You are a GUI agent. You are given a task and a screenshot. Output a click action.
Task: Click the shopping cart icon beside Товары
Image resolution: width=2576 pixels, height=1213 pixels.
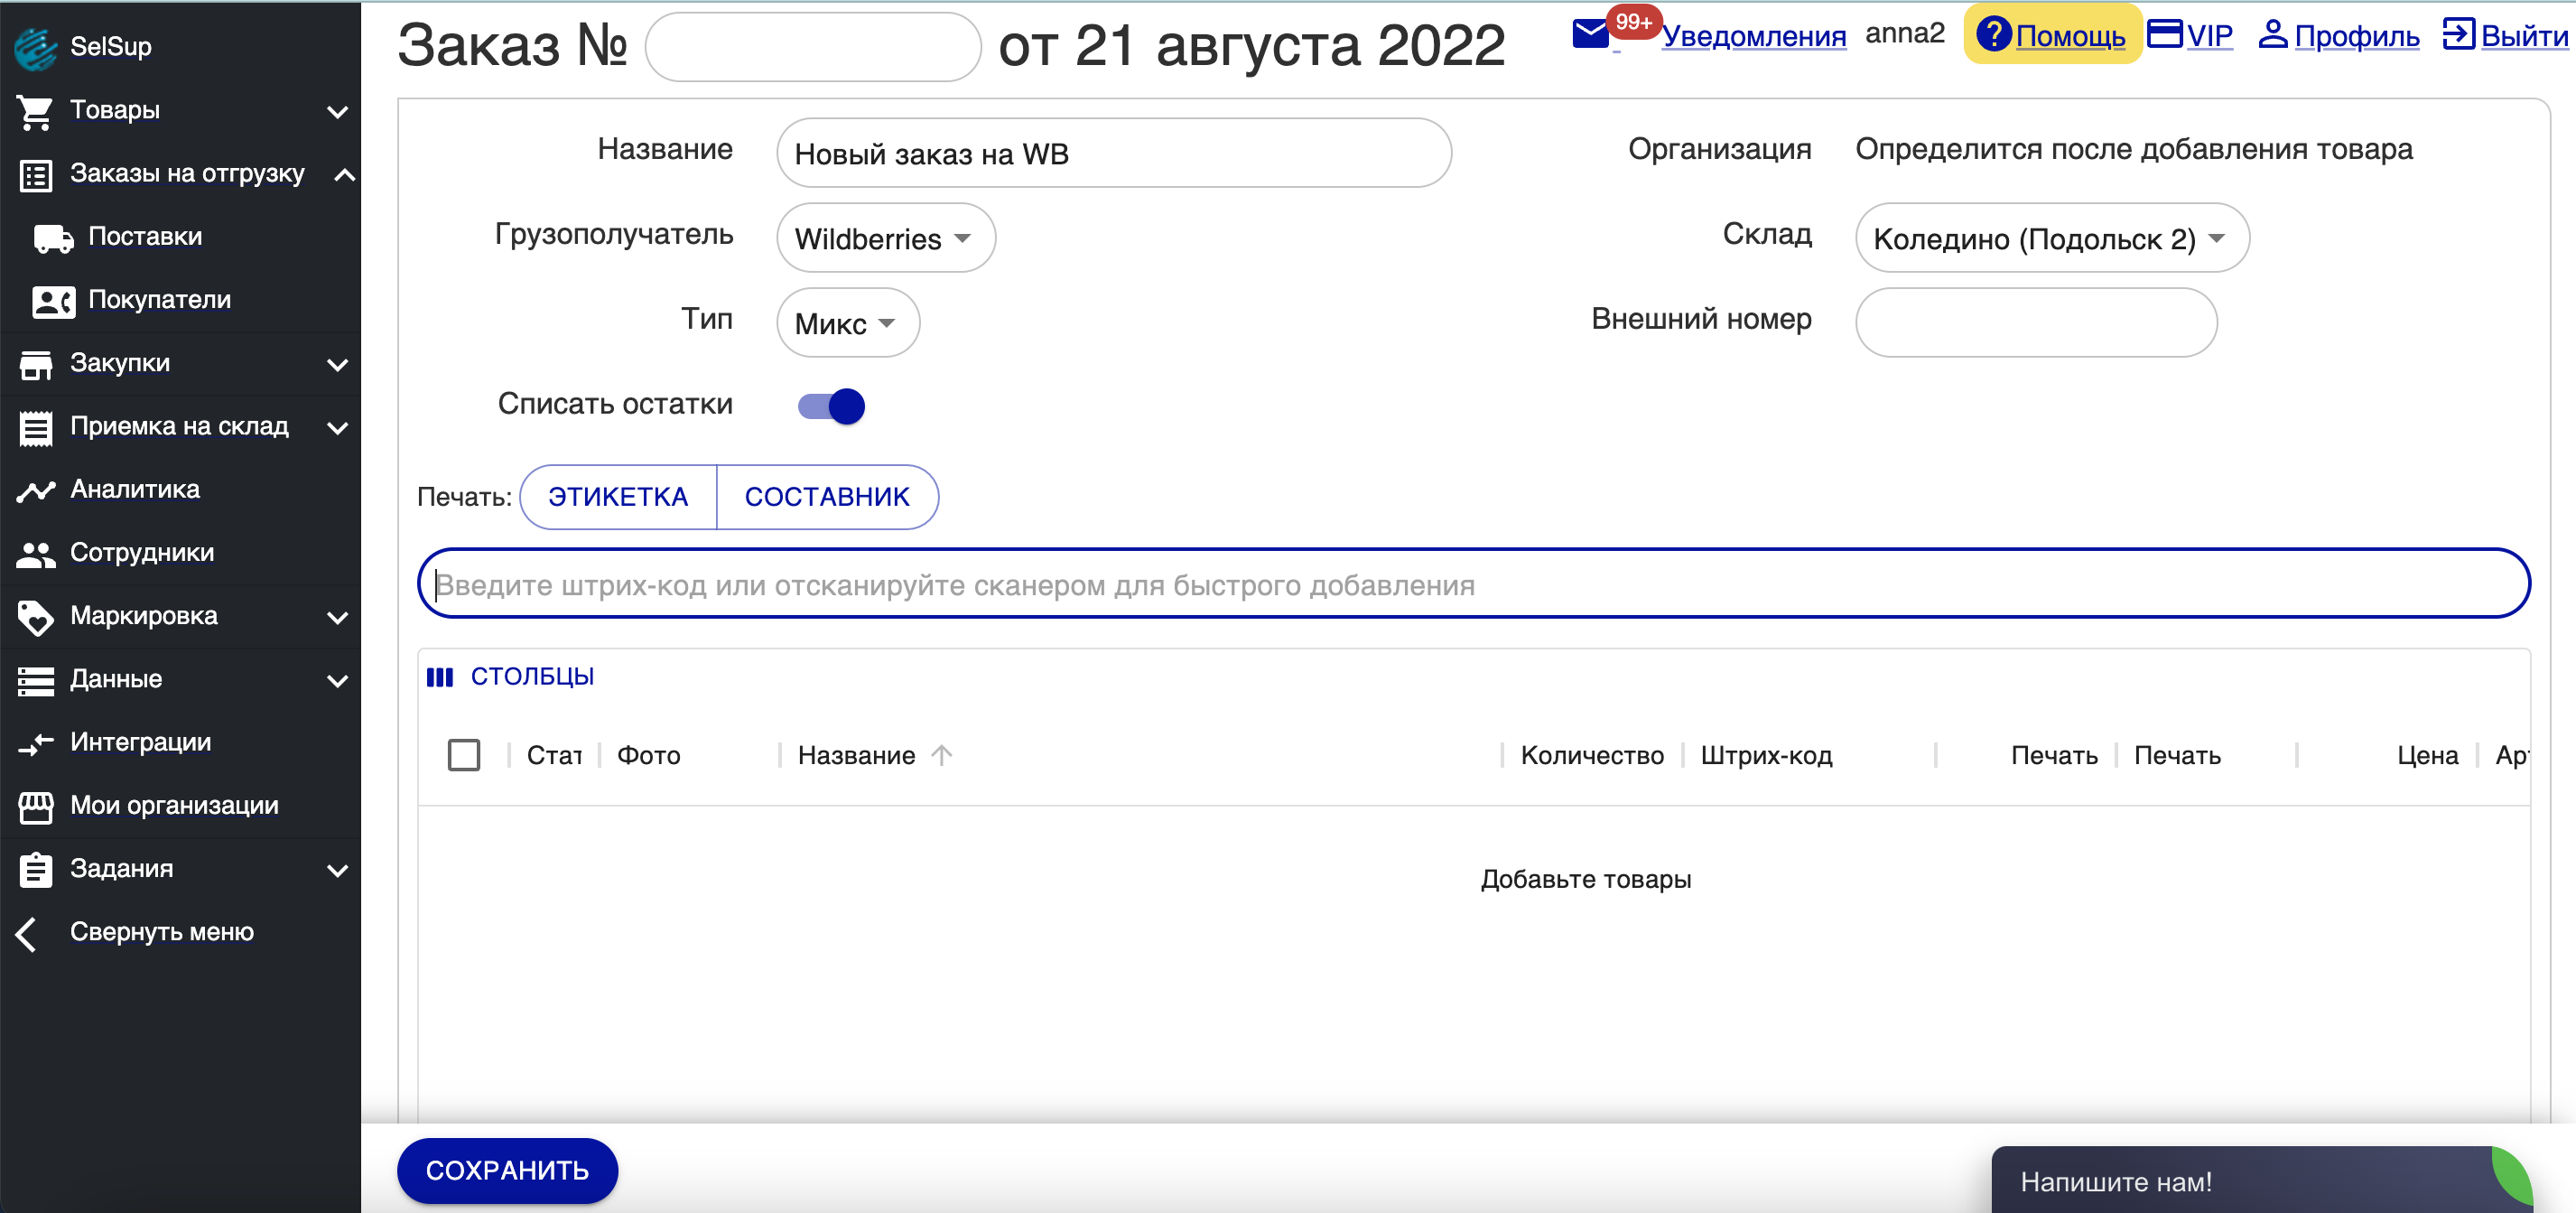[36, 112]
